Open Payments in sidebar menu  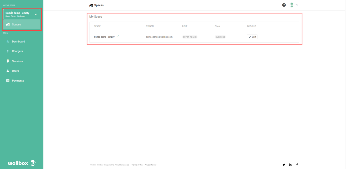click(x=18, y=81)
